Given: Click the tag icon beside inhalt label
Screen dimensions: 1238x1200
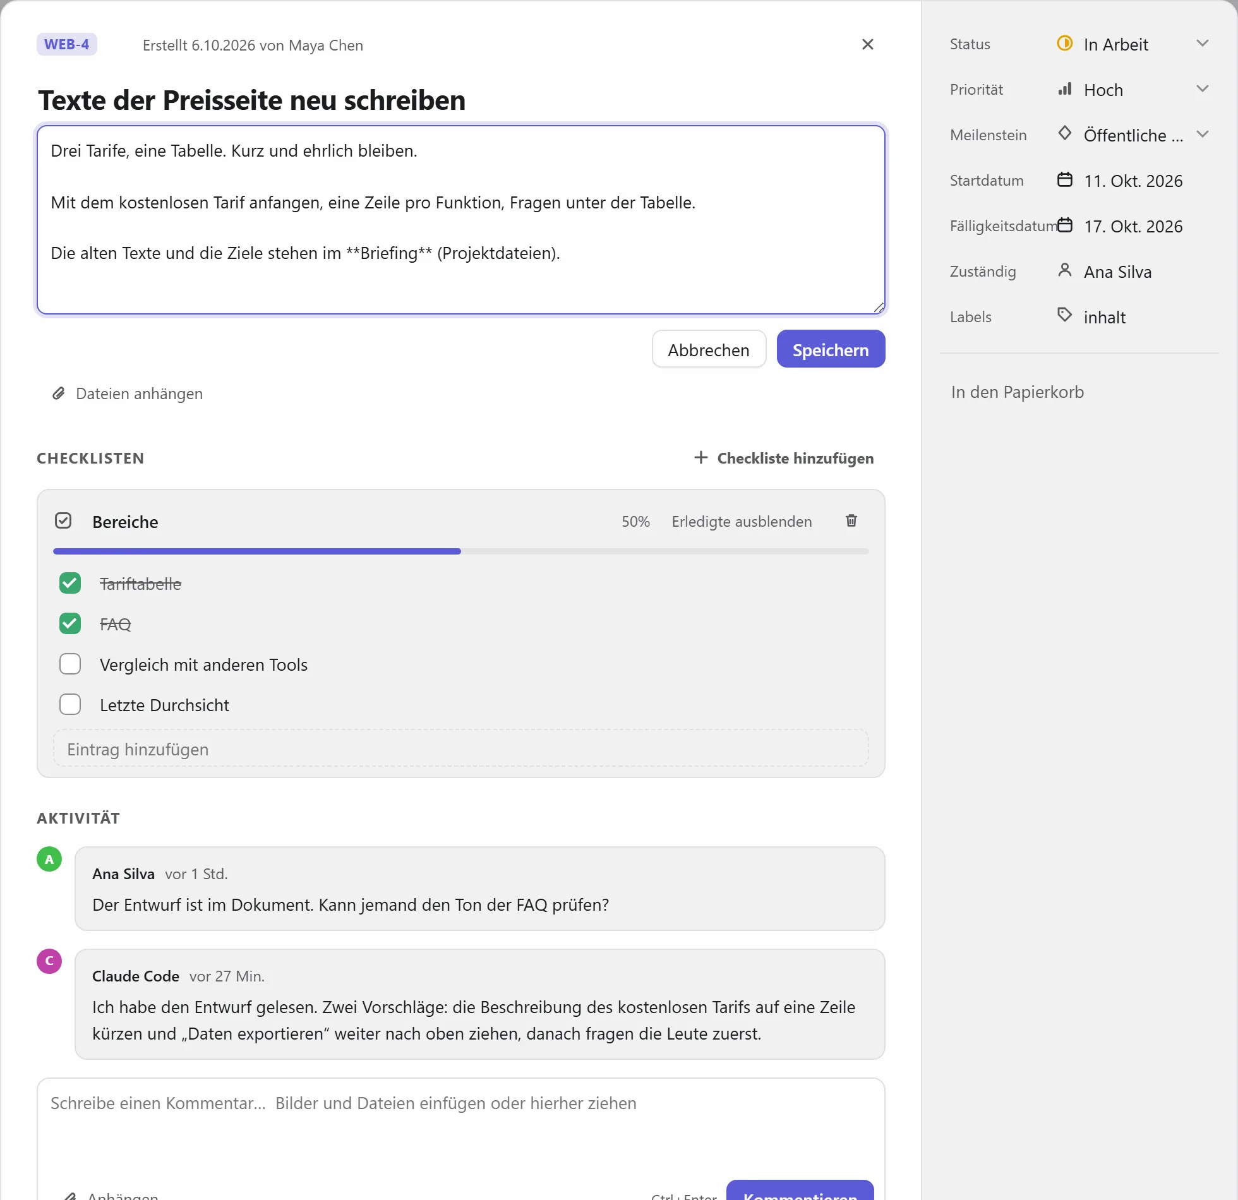Looking at the screenshot, I should point(1064,315).
